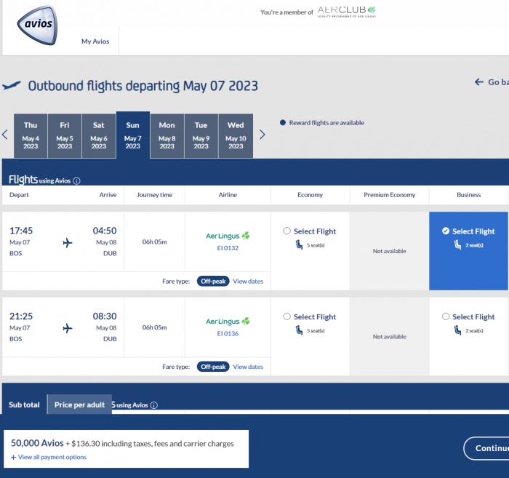Click the Continue button
509x478 pixels.
tap(486, 448)
